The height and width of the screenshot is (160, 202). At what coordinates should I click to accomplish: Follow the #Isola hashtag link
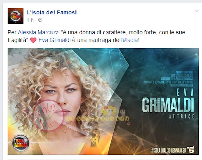(130, 40)
